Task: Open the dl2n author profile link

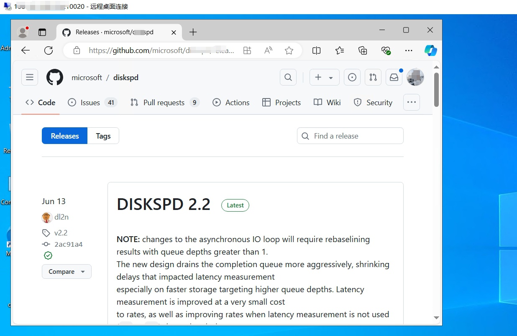Action: coord(61,217)
